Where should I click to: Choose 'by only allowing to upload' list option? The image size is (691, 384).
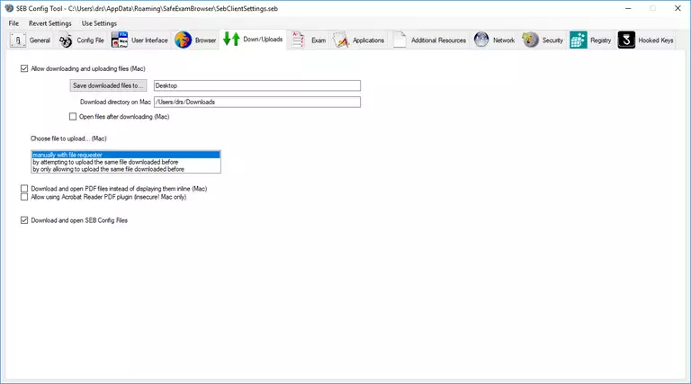[108, 169]
